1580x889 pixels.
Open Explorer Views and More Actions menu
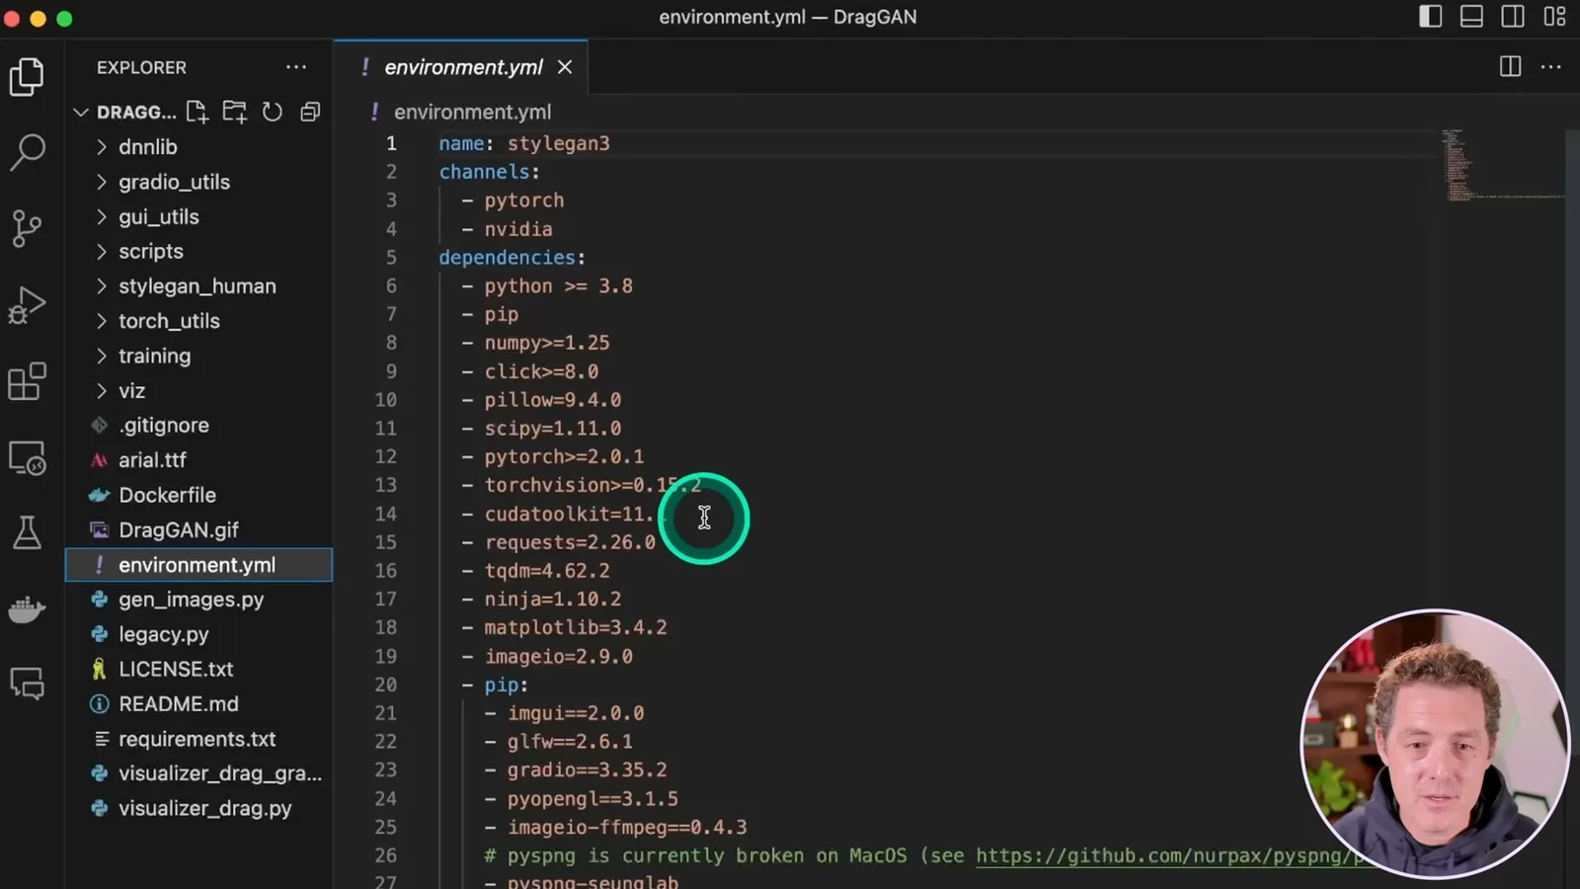click(x=296, y=67)
